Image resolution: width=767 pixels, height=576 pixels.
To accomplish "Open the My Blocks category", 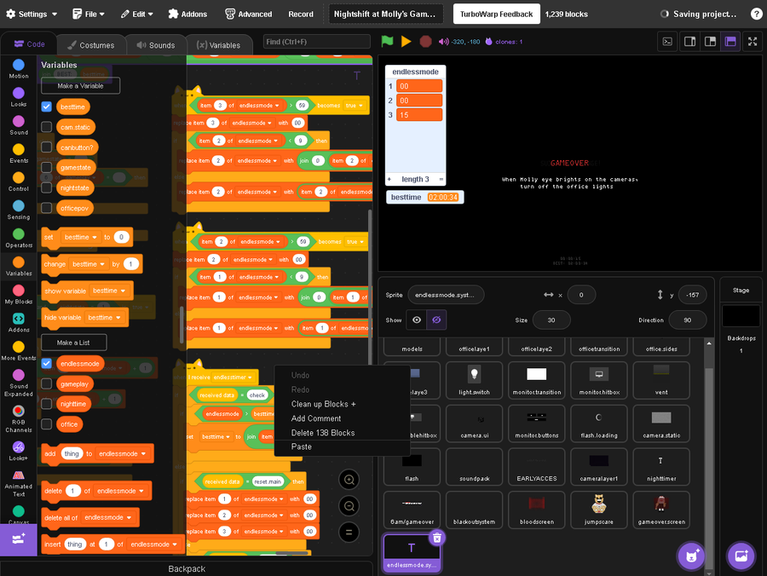I will click(x=19, y=294).
